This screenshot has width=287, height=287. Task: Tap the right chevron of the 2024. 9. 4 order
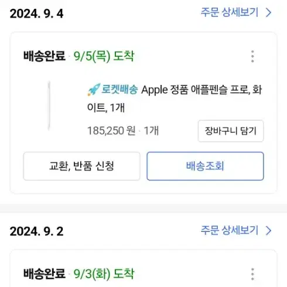pos(269,13)
